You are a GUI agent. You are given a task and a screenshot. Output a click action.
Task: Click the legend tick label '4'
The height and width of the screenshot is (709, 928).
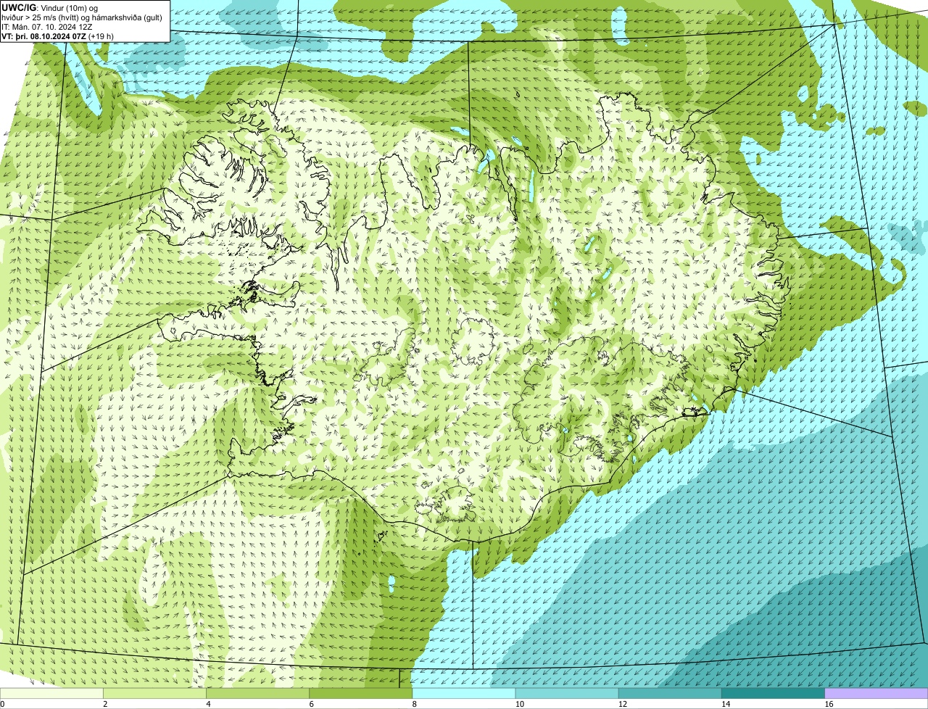(208, 704)
